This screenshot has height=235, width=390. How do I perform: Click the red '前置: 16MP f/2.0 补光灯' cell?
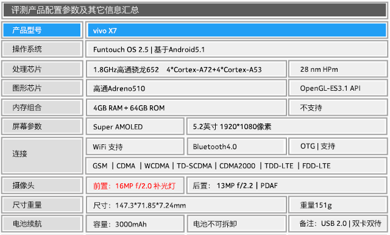point(135,185)
